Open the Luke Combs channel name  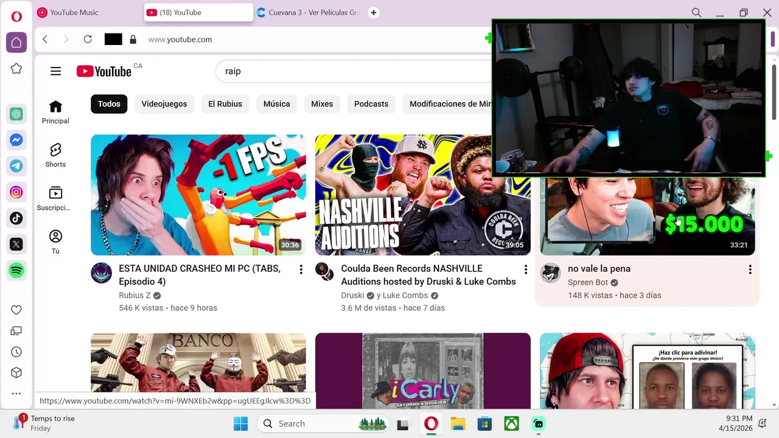405,296
